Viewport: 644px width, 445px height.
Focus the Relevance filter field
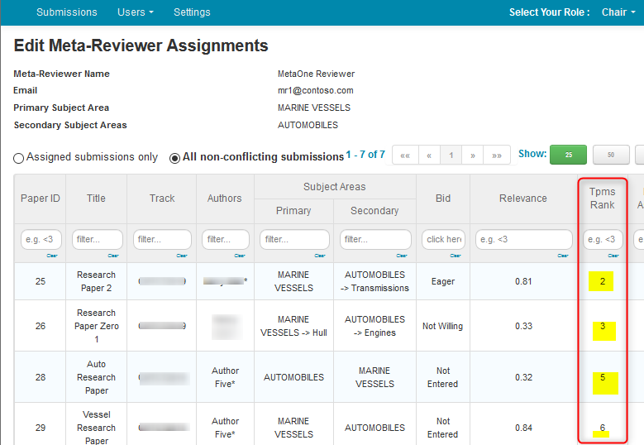point(523,239)
